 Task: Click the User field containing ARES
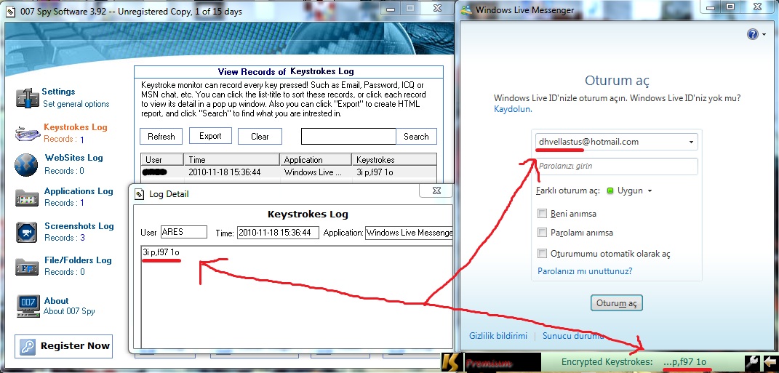pos(184,232)
